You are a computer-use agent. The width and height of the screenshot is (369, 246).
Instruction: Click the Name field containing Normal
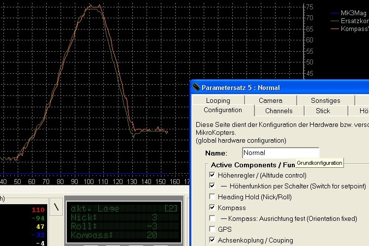[280, 153]
